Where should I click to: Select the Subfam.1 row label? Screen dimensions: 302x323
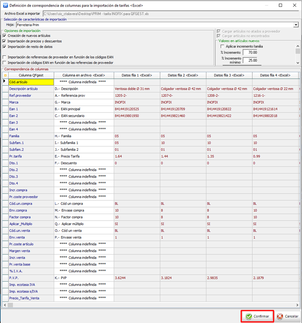(x=16, y=143)
